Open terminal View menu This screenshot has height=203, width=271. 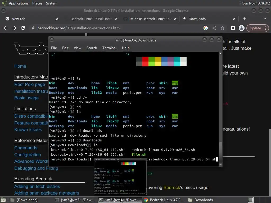click(x=78, y=48)
